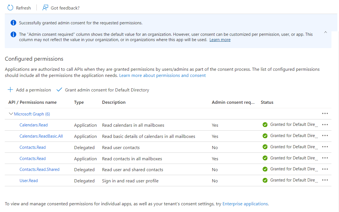Screen dimensions: 339x212
Task: Open the Calendars.ReadBasic.All permission link
Action: 41,136
